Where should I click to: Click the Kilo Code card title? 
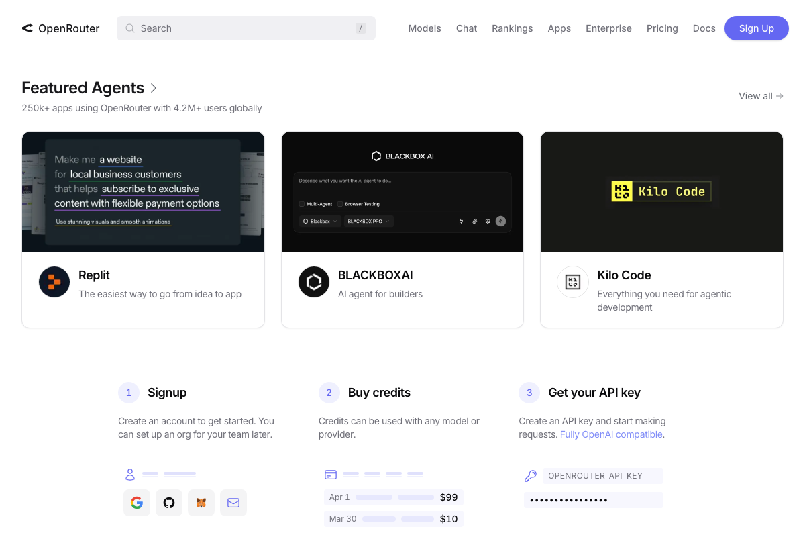[x=624, y=275]
